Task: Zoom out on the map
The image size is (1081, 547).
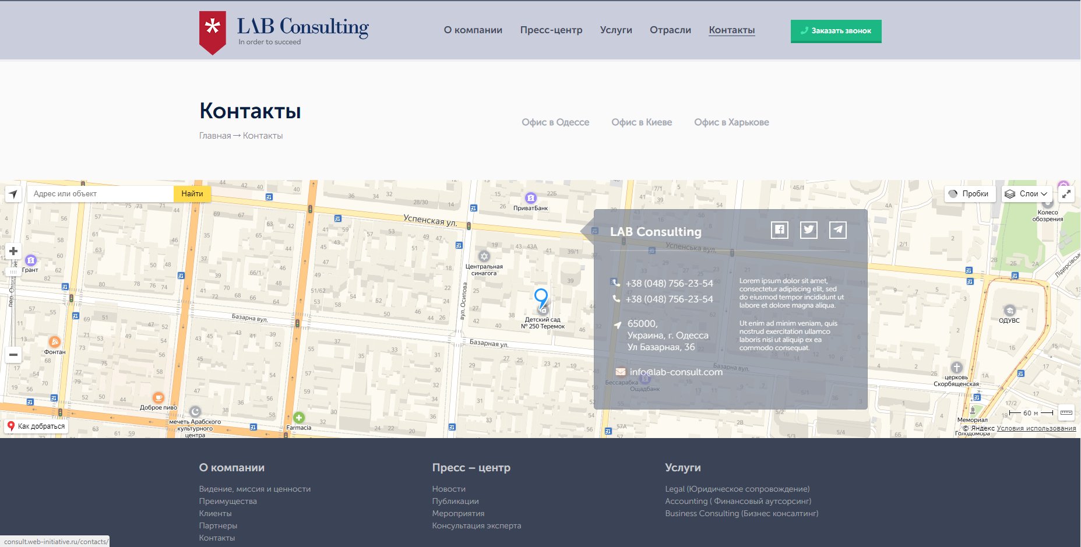Action: [x=13, y=354]
